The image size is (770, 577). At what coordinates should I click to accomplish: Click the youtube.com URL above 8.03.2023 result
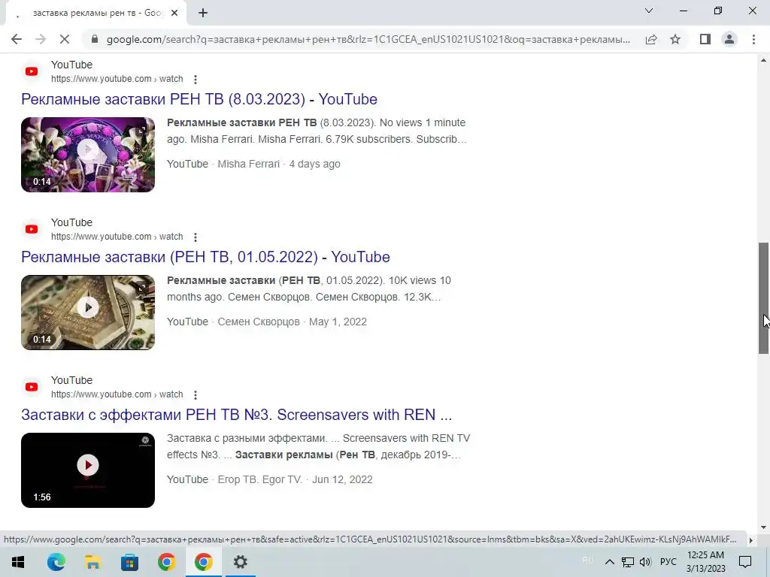tap(117, 79)
